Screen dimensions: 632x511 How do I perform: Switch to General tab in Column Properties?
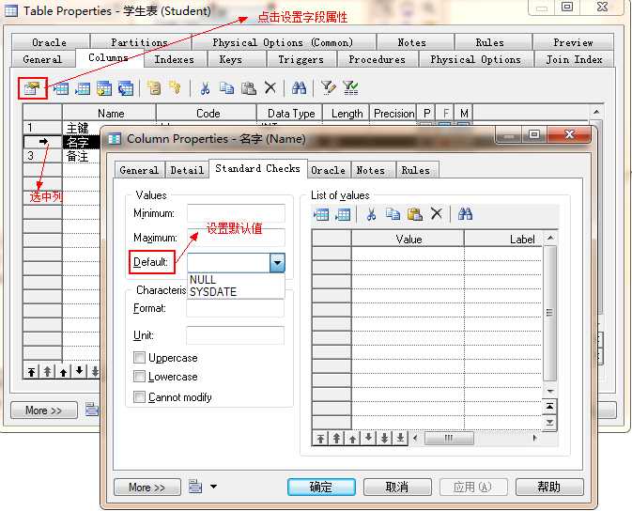coord(139,170)
